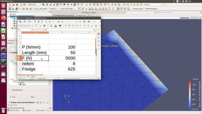
Task: Select cell containing 5000 in Calc
Action: [x=62, y=58]
